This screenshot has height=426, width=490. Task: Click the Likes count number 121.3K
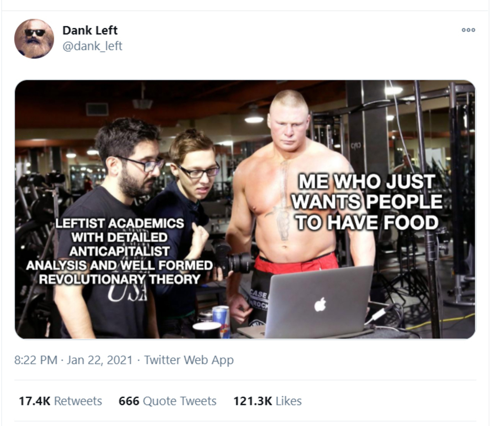(253, 401)
